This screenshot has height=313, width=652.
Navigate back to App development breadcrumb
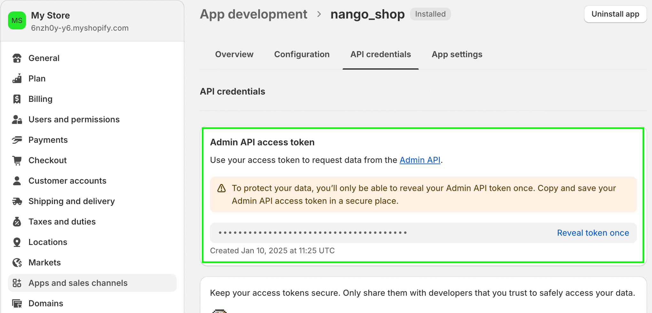tap(253, 14)
